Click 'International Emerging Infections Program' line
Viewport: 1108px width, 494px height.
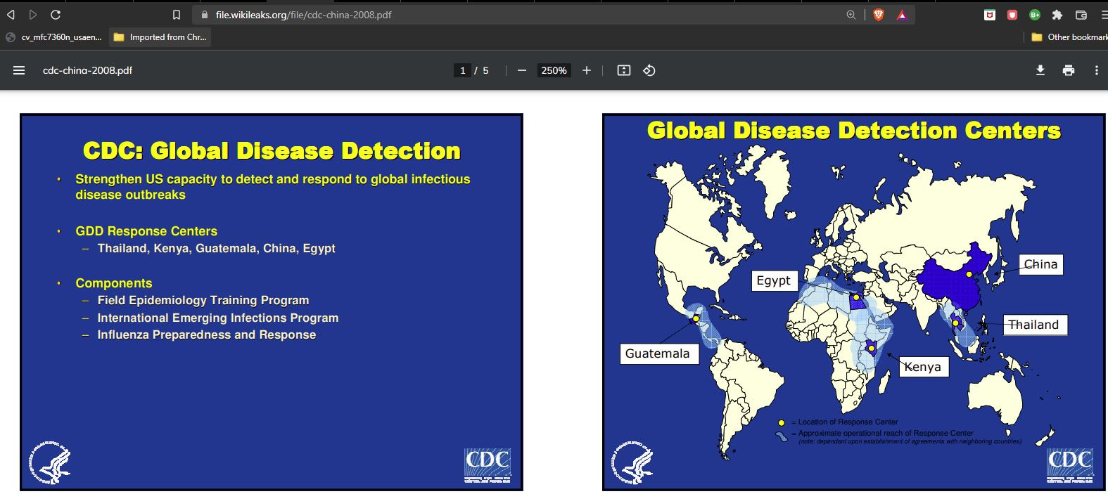coord(218,318)
